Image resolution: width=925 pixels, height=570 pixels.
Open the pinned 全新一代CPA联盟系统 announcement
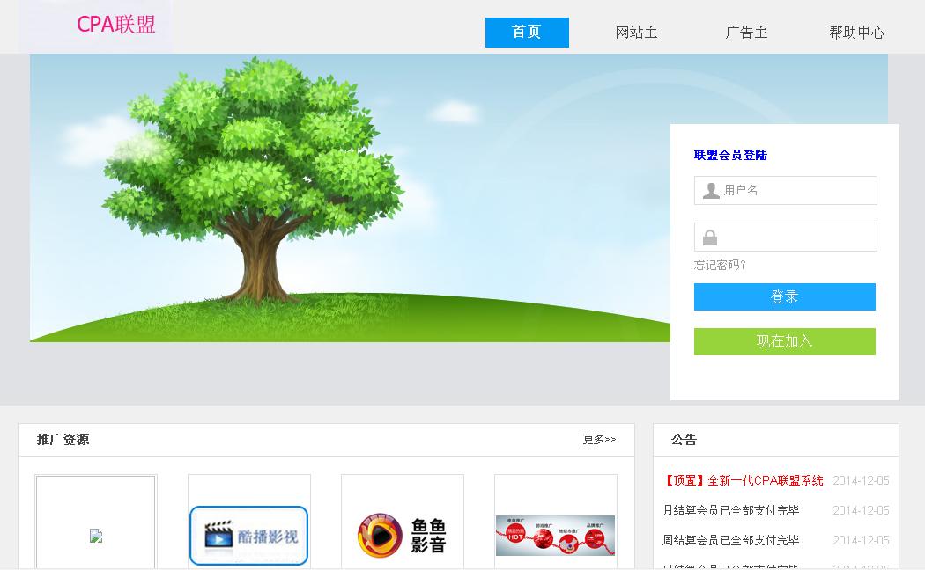click(743, 480)
